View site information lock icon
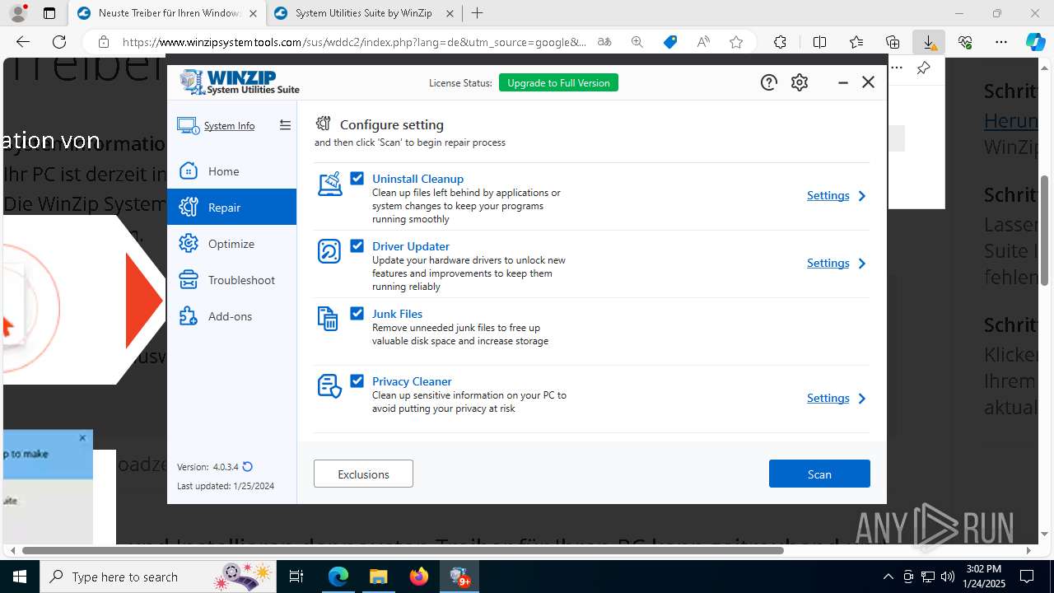 click(103, 42)
